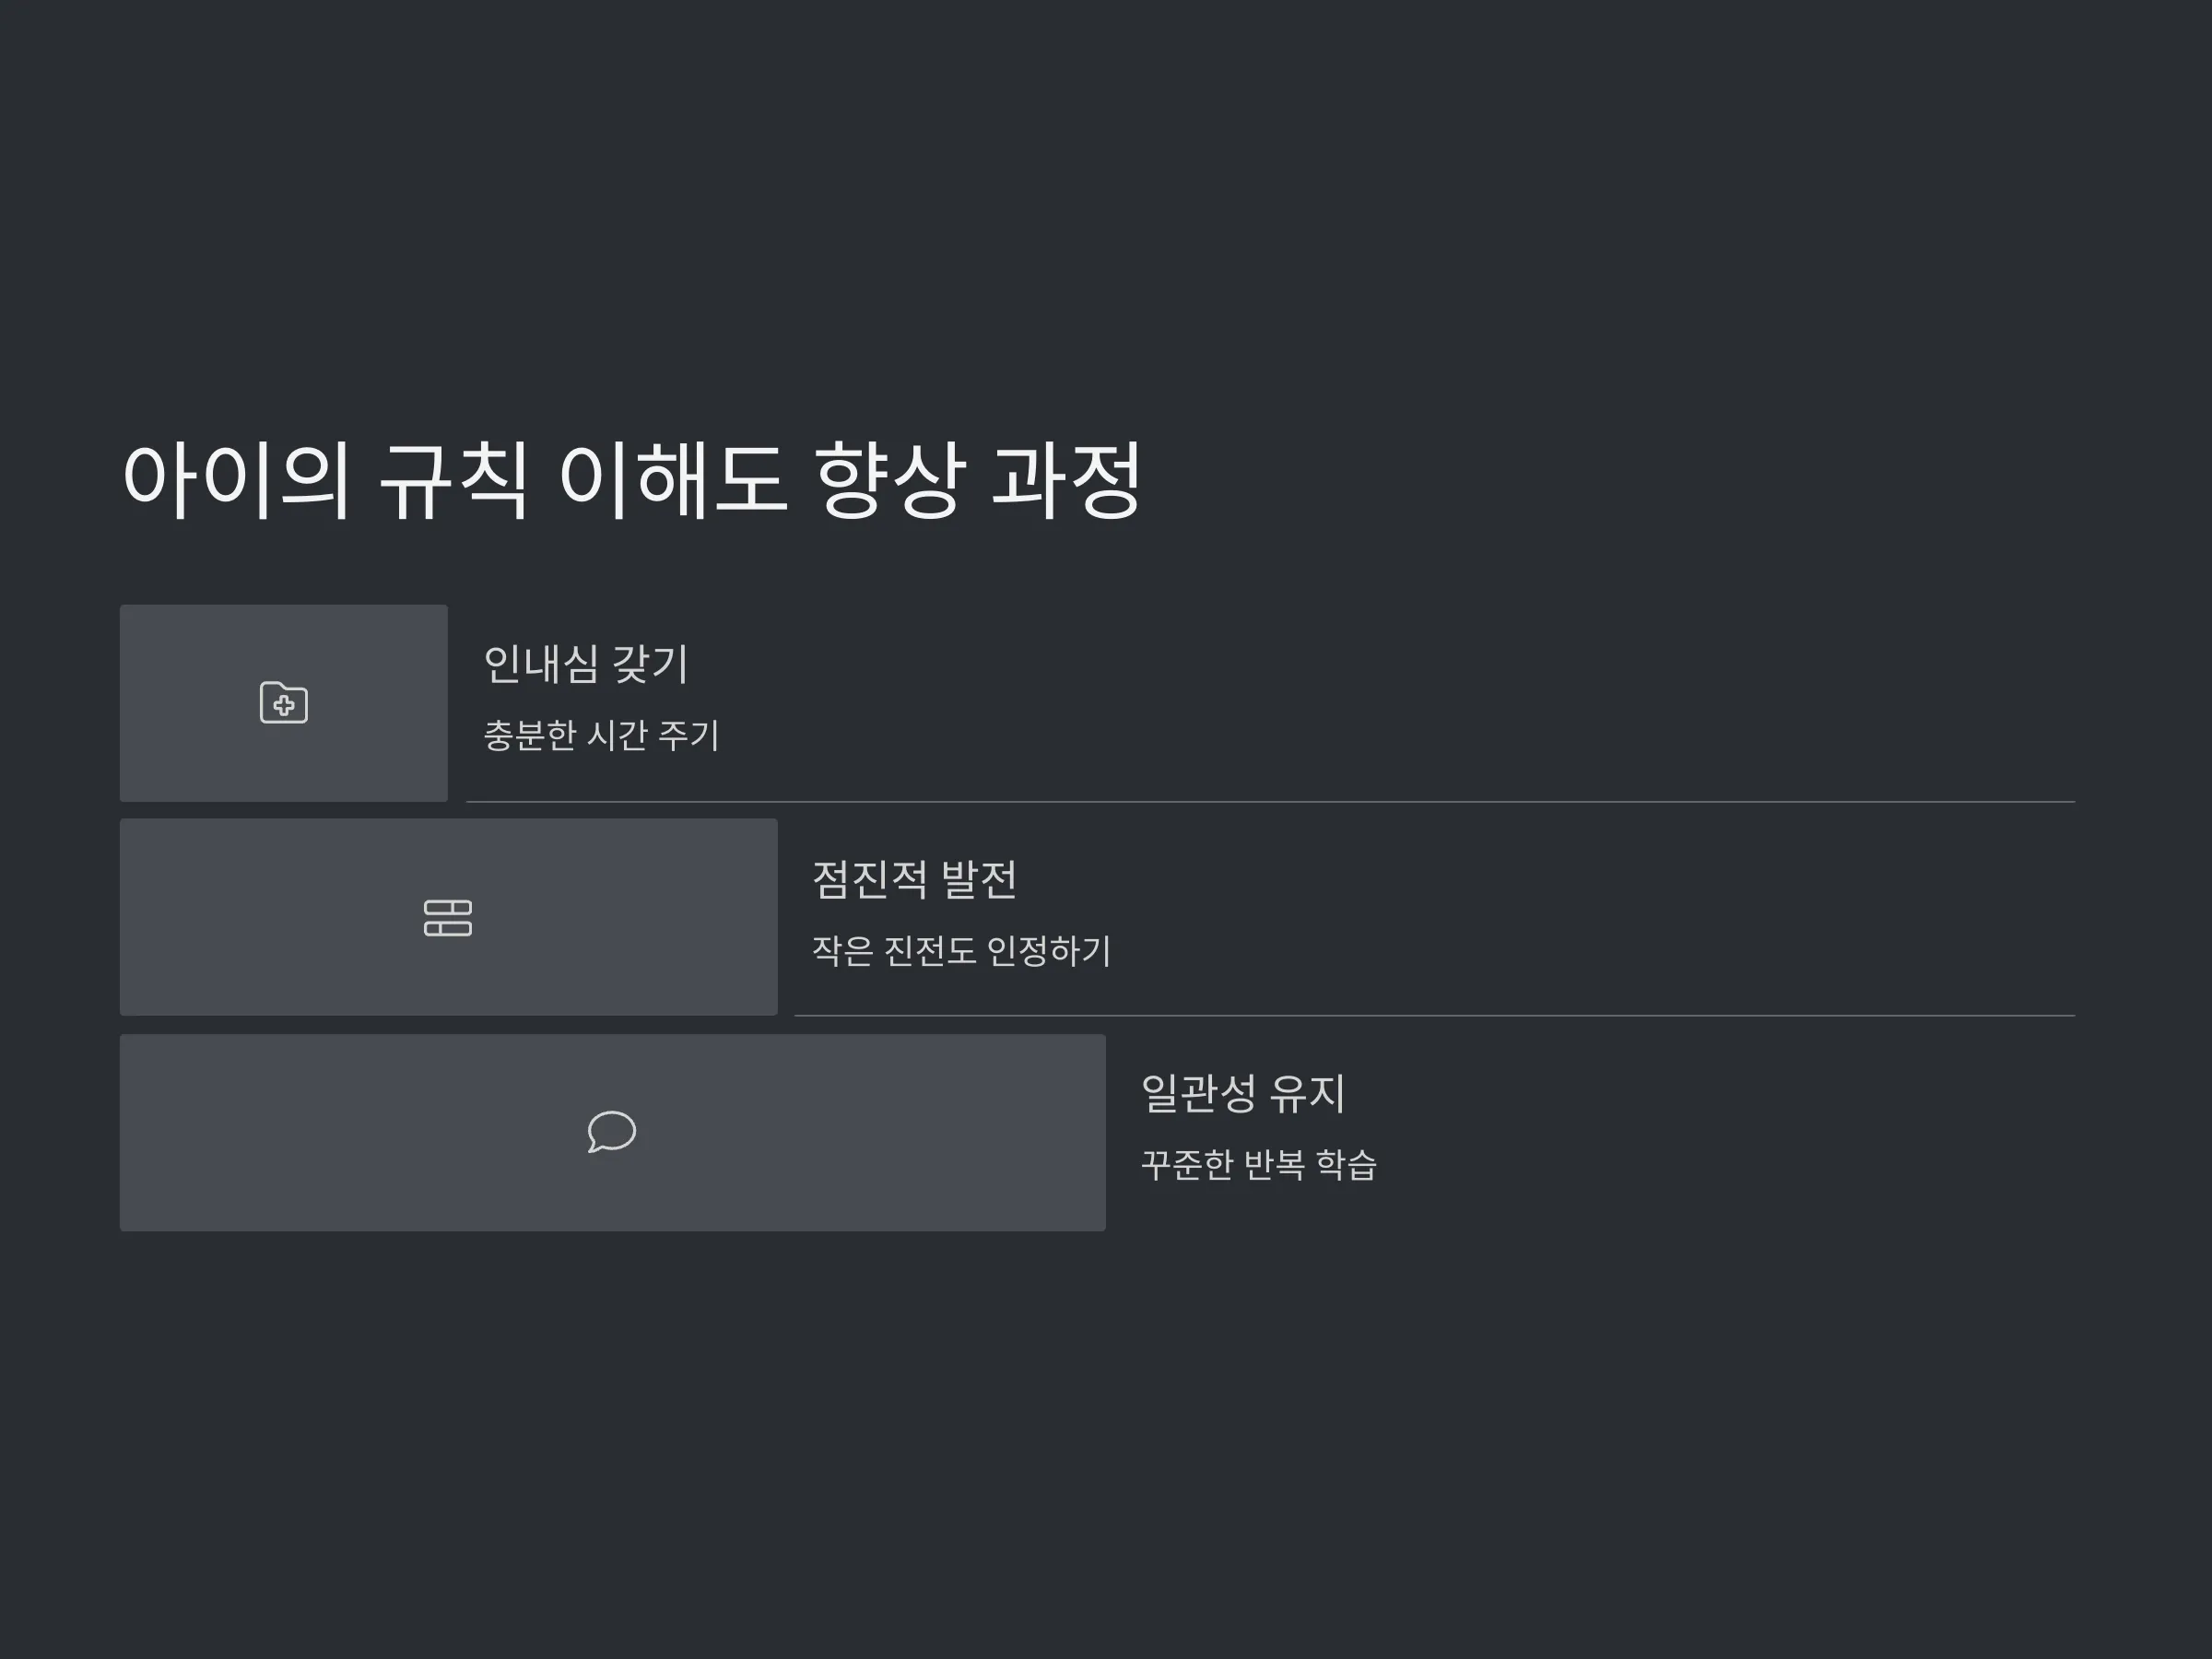Select the stacked rows icon

pyautogui.click(x=448, y=918)
